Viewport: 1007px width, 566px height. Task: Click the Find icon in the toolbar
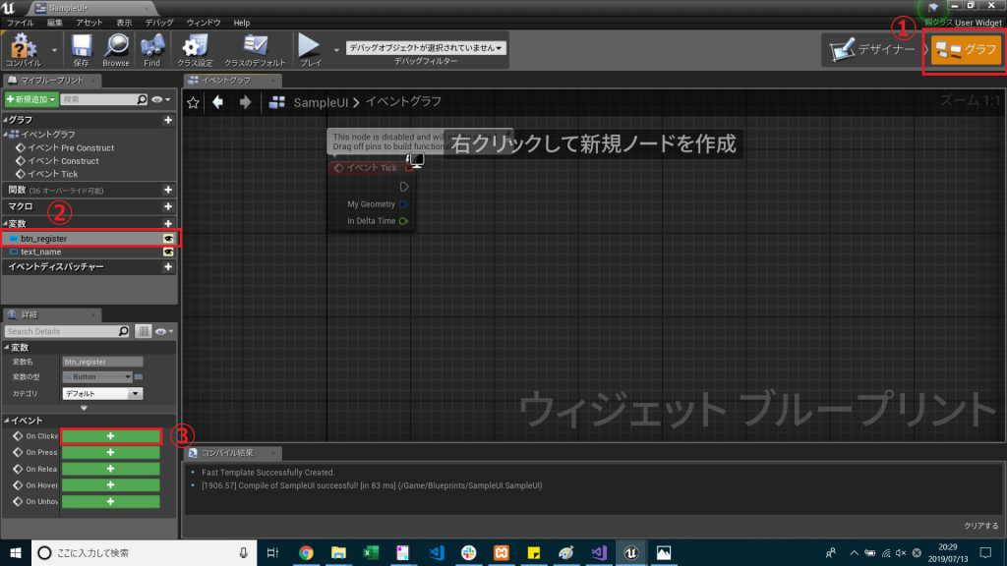click(153, 45)
